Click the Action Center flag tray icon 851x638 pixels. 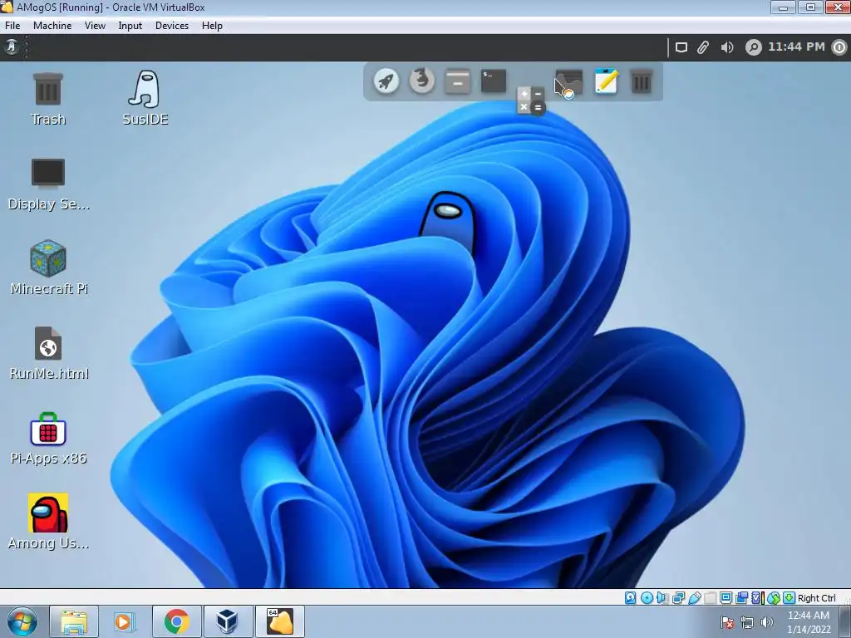tap(727, 622)
